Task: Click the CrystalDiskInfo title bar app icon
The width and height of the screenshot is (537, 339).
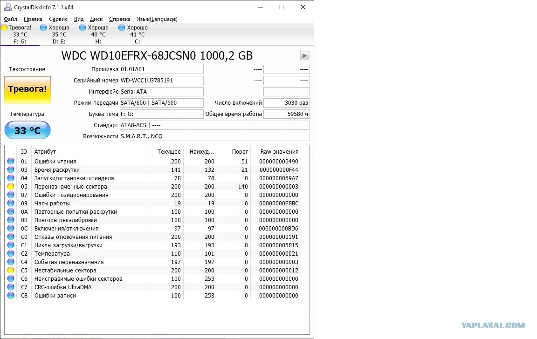Action: (7, 7)
